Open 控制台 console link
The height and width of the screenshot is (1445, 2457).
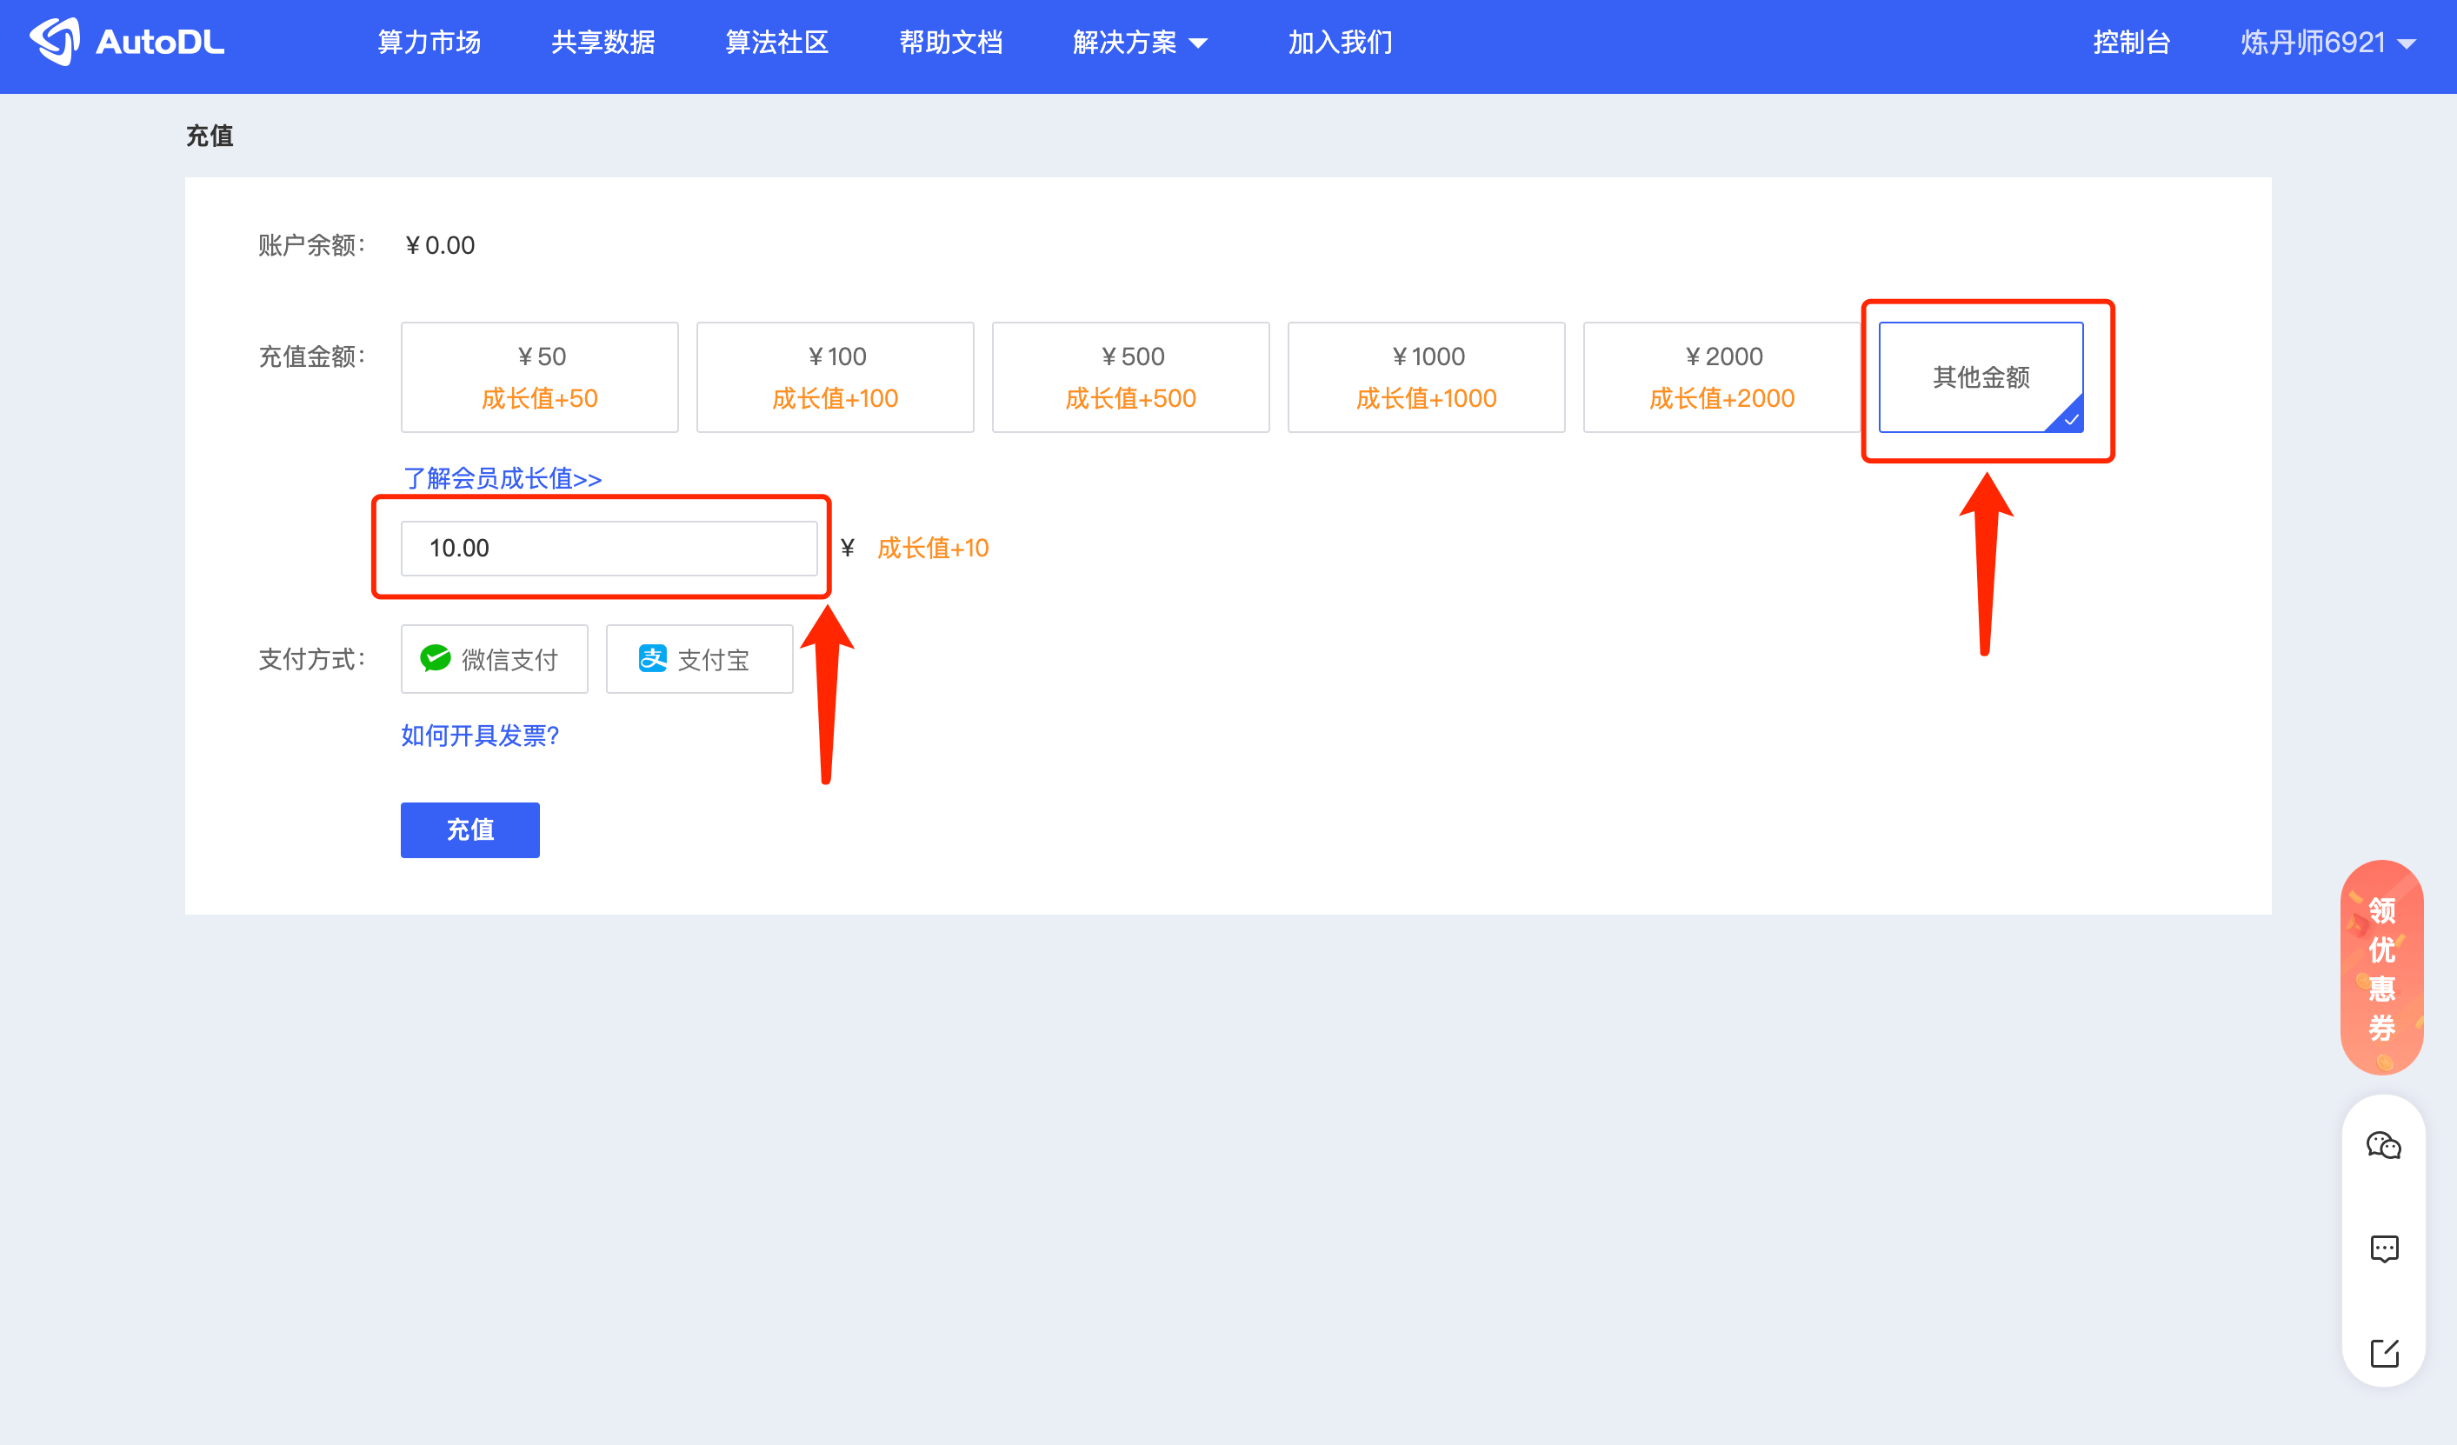tap(2130, 42)
